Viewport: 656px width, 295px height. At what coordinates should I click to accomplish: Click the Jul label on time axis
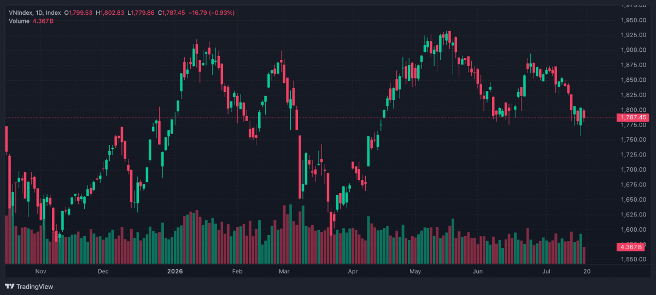tap(547, 271)
